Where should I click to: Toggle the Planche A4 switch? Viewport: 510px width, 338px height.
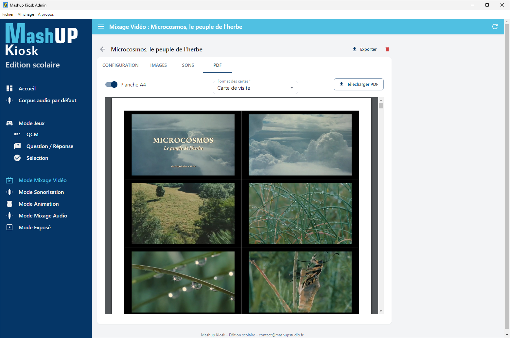[111, 84]
